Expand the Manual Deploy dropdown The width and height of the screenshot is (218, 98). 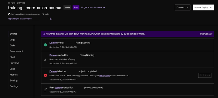click(203, 8)
